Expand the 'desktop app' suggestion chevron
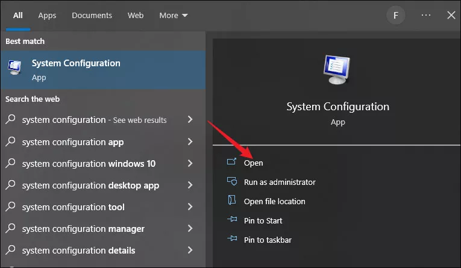The width and height of the screenshot is (461, 268). tap(190, 185)
